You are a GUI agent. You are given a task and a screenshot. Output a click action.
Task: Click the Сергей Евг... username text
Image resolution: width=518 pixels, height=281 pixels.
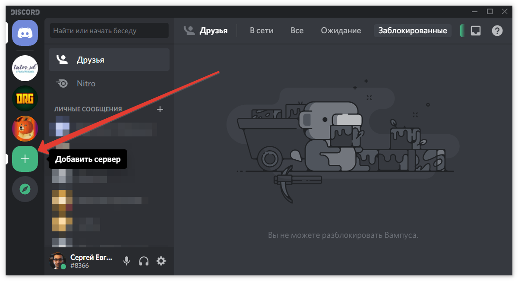(91, 257)
